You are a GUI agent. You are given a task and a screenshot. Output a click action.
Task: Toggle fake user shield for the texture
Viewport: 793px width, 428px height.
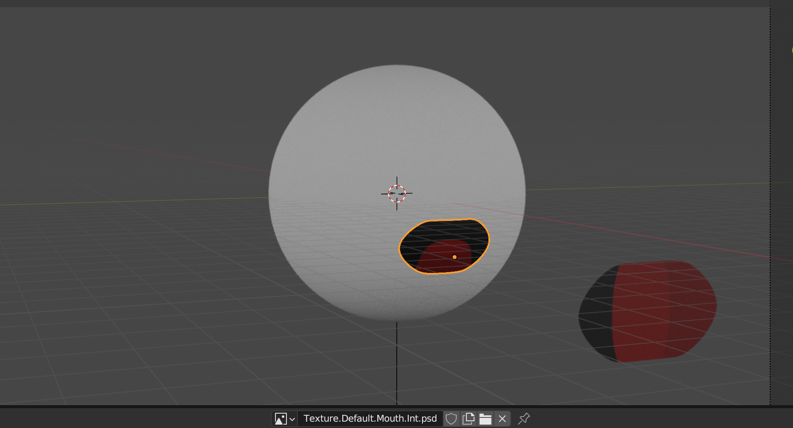(x=451, y=419)
